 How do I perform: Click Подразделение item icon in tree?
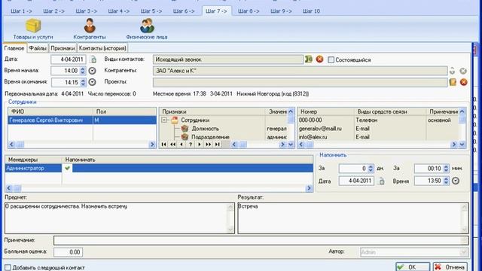pos(185,137)
